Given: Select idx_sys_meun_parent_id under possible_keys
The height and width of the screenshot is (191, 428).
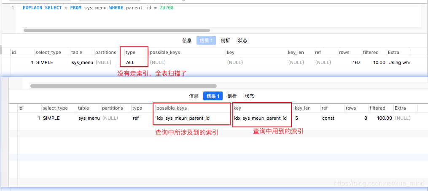Looking at the screenshot, I should [183, 118].
